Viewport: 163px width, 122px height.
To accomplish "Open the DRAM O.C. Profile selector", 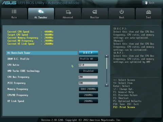I will pyautogui.click(x=88, y=59).
